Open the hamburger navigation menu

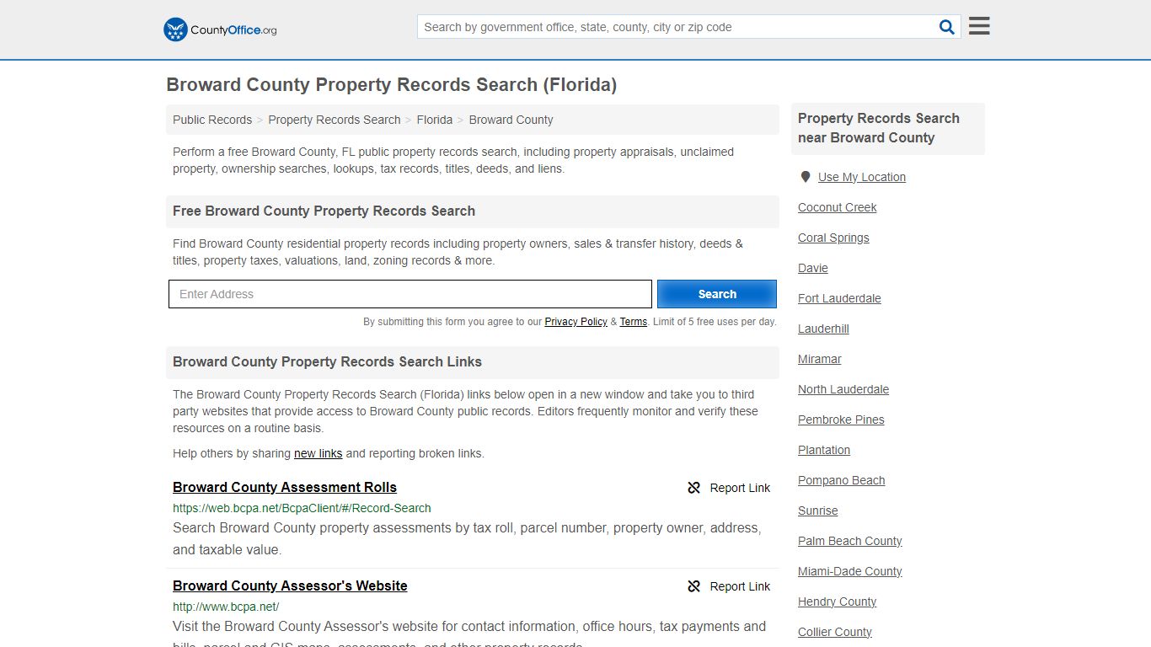tap(978, 25)
